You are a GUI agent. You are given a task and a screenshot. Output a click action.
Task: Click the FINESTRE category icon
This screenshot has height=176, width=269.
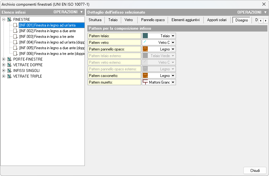(x=9, y=20)
